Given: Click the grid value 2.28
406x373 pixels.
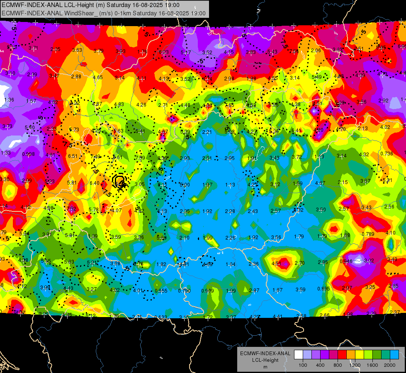Looking at the screenshot, I should [x=230, y=211].
